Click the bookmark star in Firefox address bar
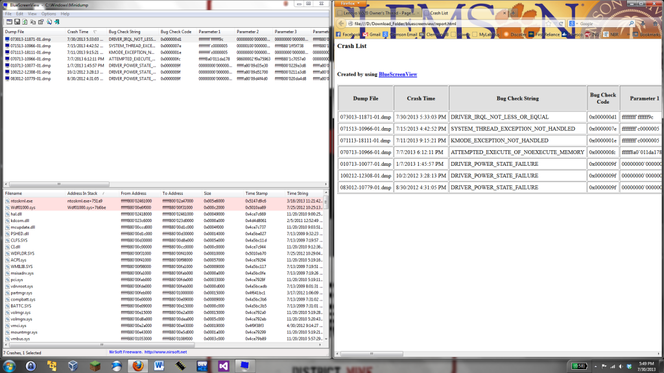The width and height of the screenshot is (664, 373). coord(549,24)
